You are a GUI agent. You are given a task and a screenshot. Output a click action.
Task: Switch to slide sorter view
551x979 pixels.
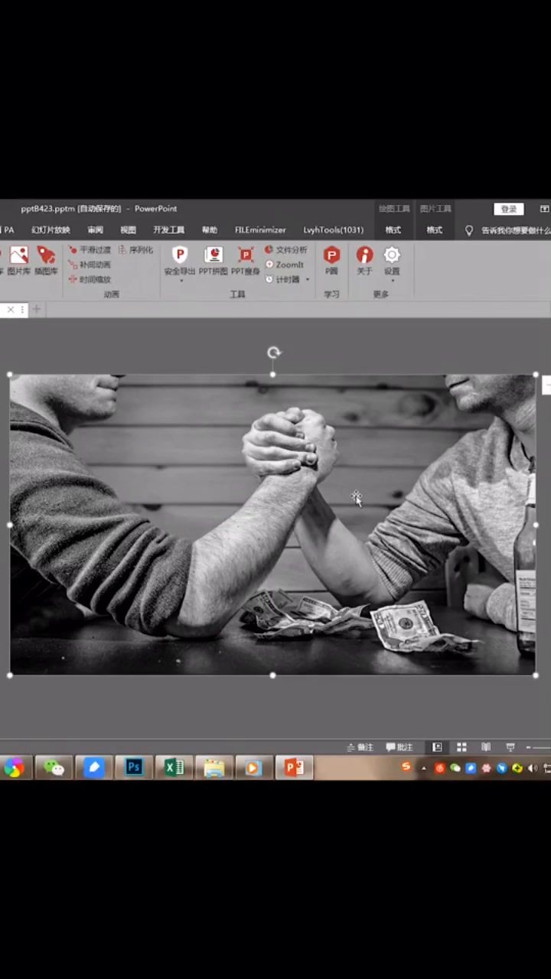click(x=461, y=747)
